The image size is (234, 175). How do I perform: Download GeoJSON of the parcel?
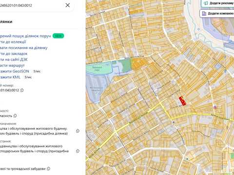[x=15, y=71]
